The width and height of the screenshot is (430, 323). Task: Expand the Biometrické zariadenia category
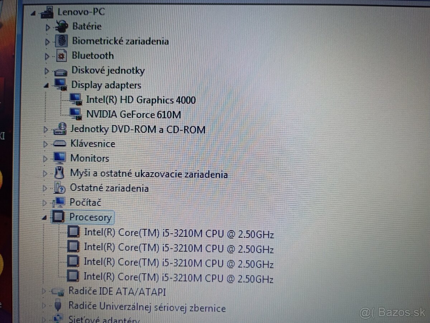pyautogui.click(x=47, y=42)
